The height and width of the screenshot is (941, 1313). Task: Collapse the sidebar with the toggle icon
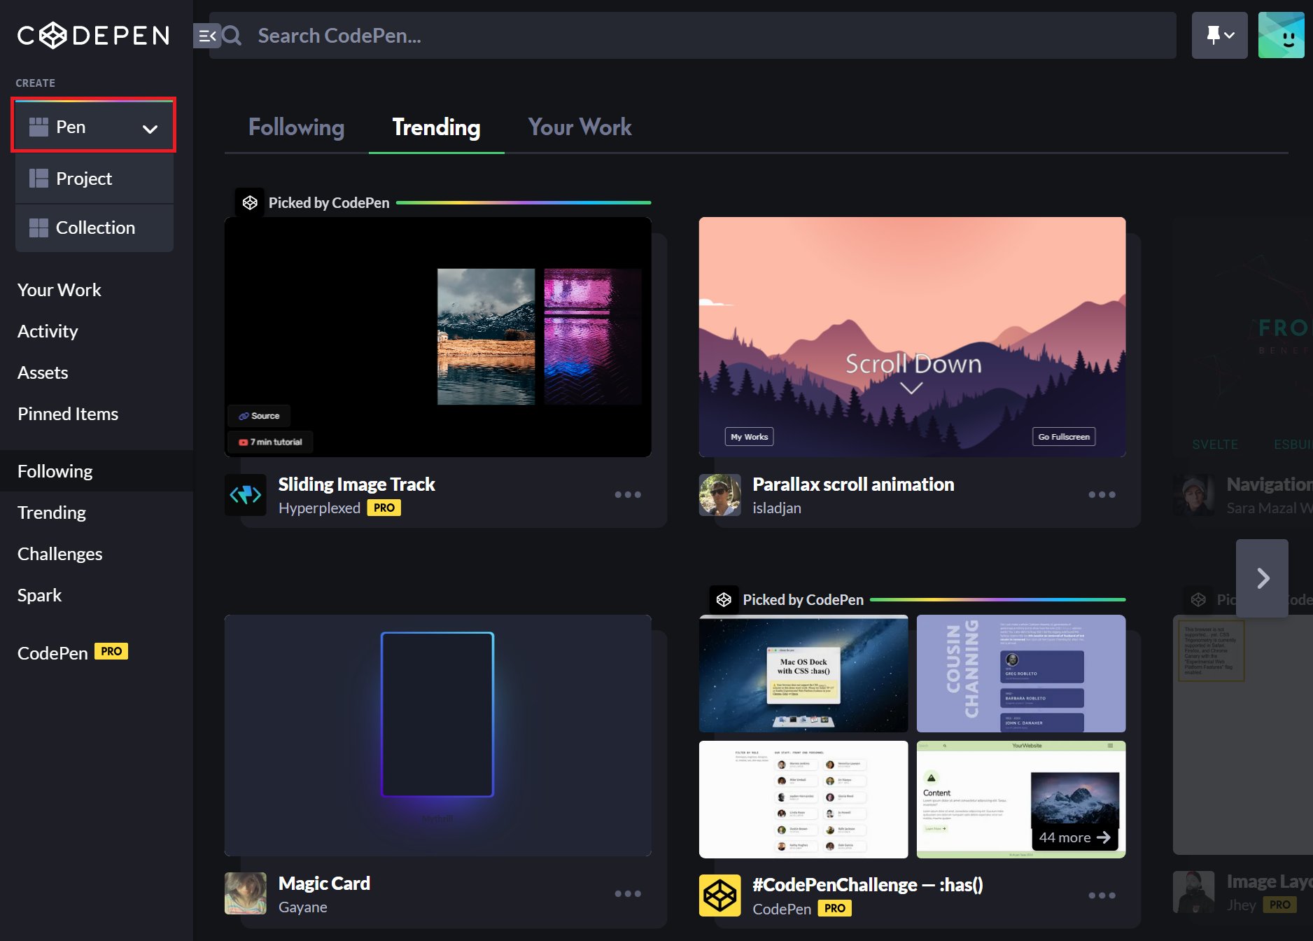point(206,36)
